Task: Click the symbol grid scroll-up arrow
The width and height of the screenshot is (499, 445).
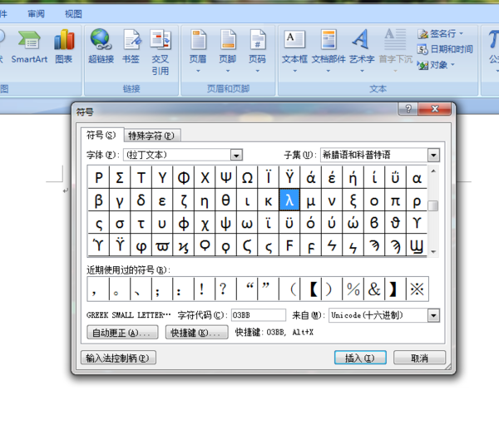Action: (x=433, y=171)
